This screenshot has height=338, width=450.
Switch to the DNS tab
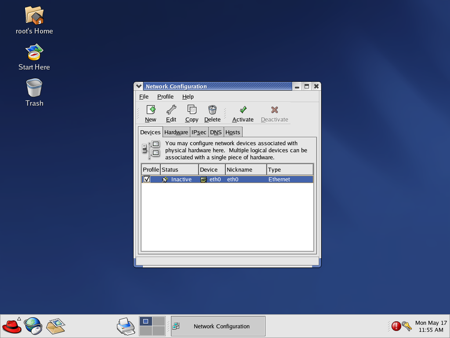pos(216,132)
